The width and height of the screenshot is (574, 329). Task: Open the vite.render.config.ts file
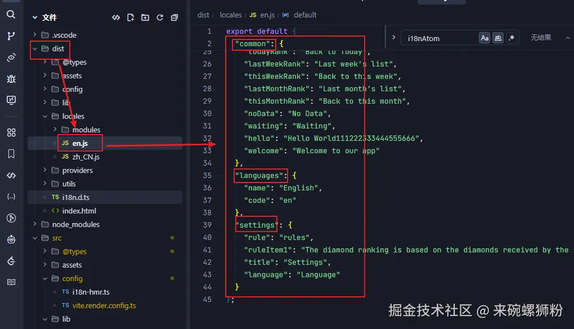click(x=105, y=305)
